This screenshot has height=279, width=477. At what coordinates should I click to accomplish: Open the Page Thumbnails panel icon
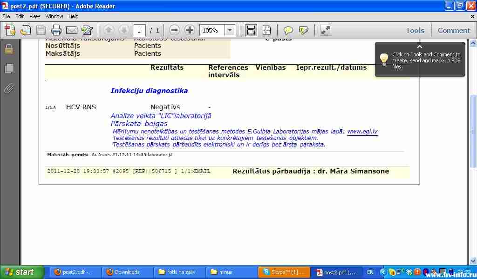(x=9, y=68)
